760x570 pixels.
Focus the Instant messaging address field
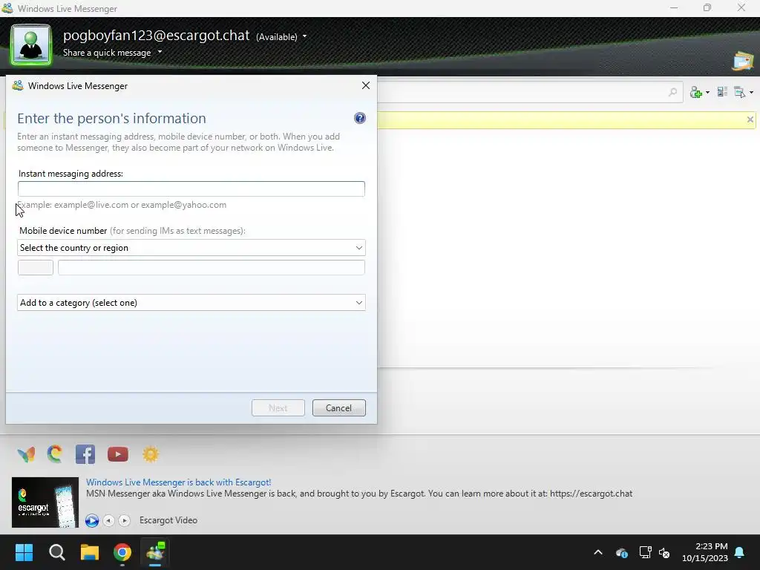coord(191,189)
